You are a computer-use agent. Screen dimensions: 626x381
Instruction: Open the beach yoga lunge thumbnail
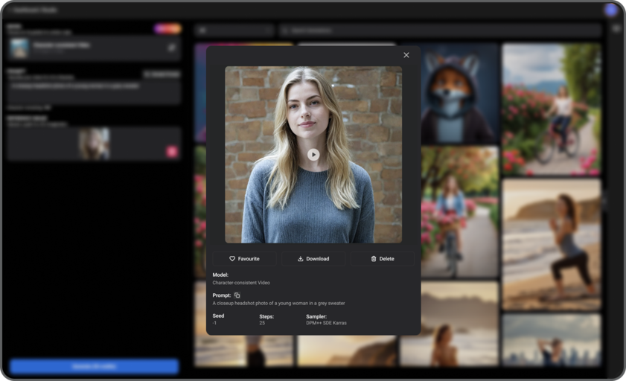point(552,244)
